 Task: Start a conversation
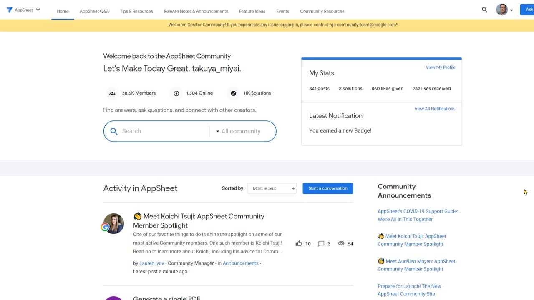point(327,188)
